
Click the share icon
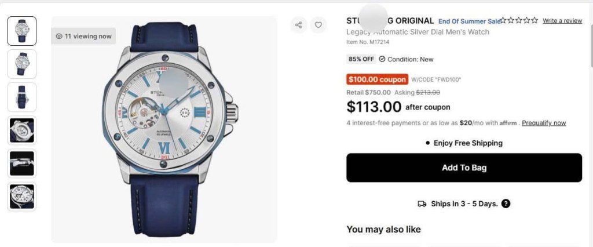tap(299, 25)
